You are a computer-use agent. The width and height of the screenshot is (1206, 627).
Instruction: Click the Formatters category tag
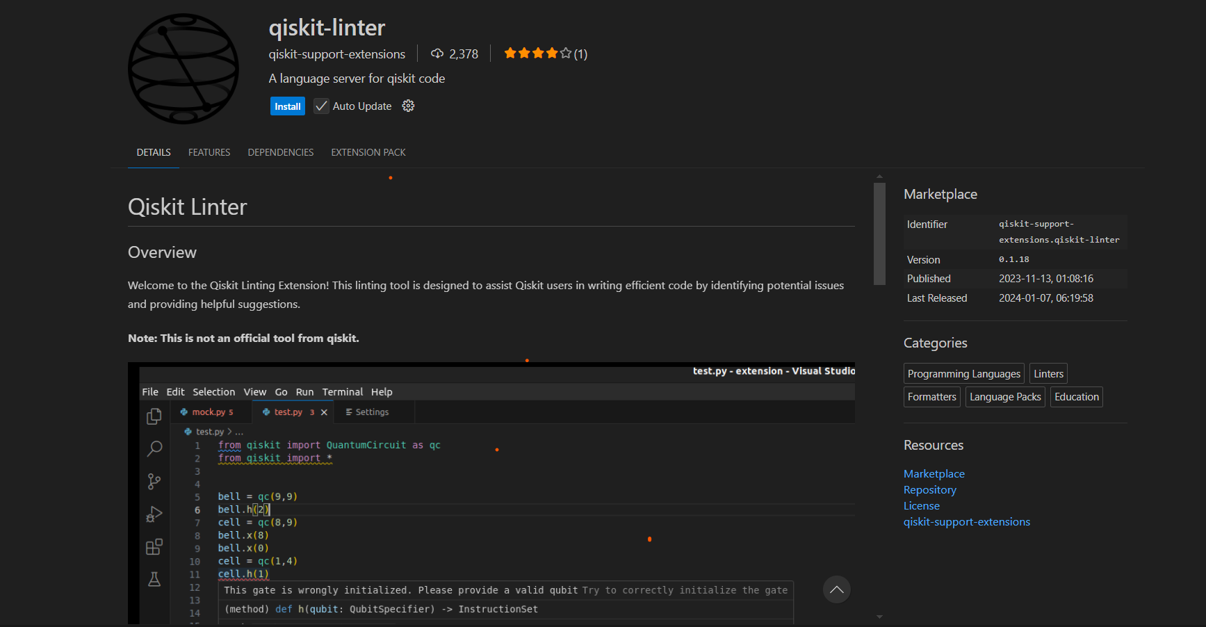click(x=931, y=397)
